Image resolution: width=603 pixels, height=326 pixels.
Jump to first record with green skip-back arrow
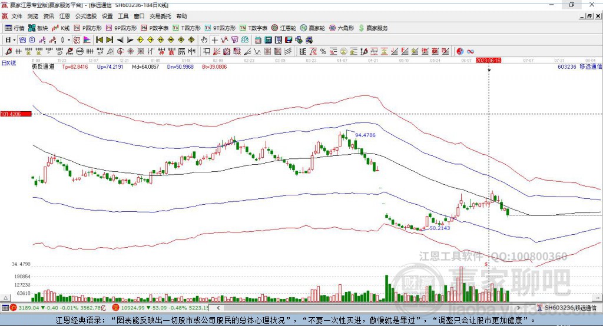(x=100, y=40)
